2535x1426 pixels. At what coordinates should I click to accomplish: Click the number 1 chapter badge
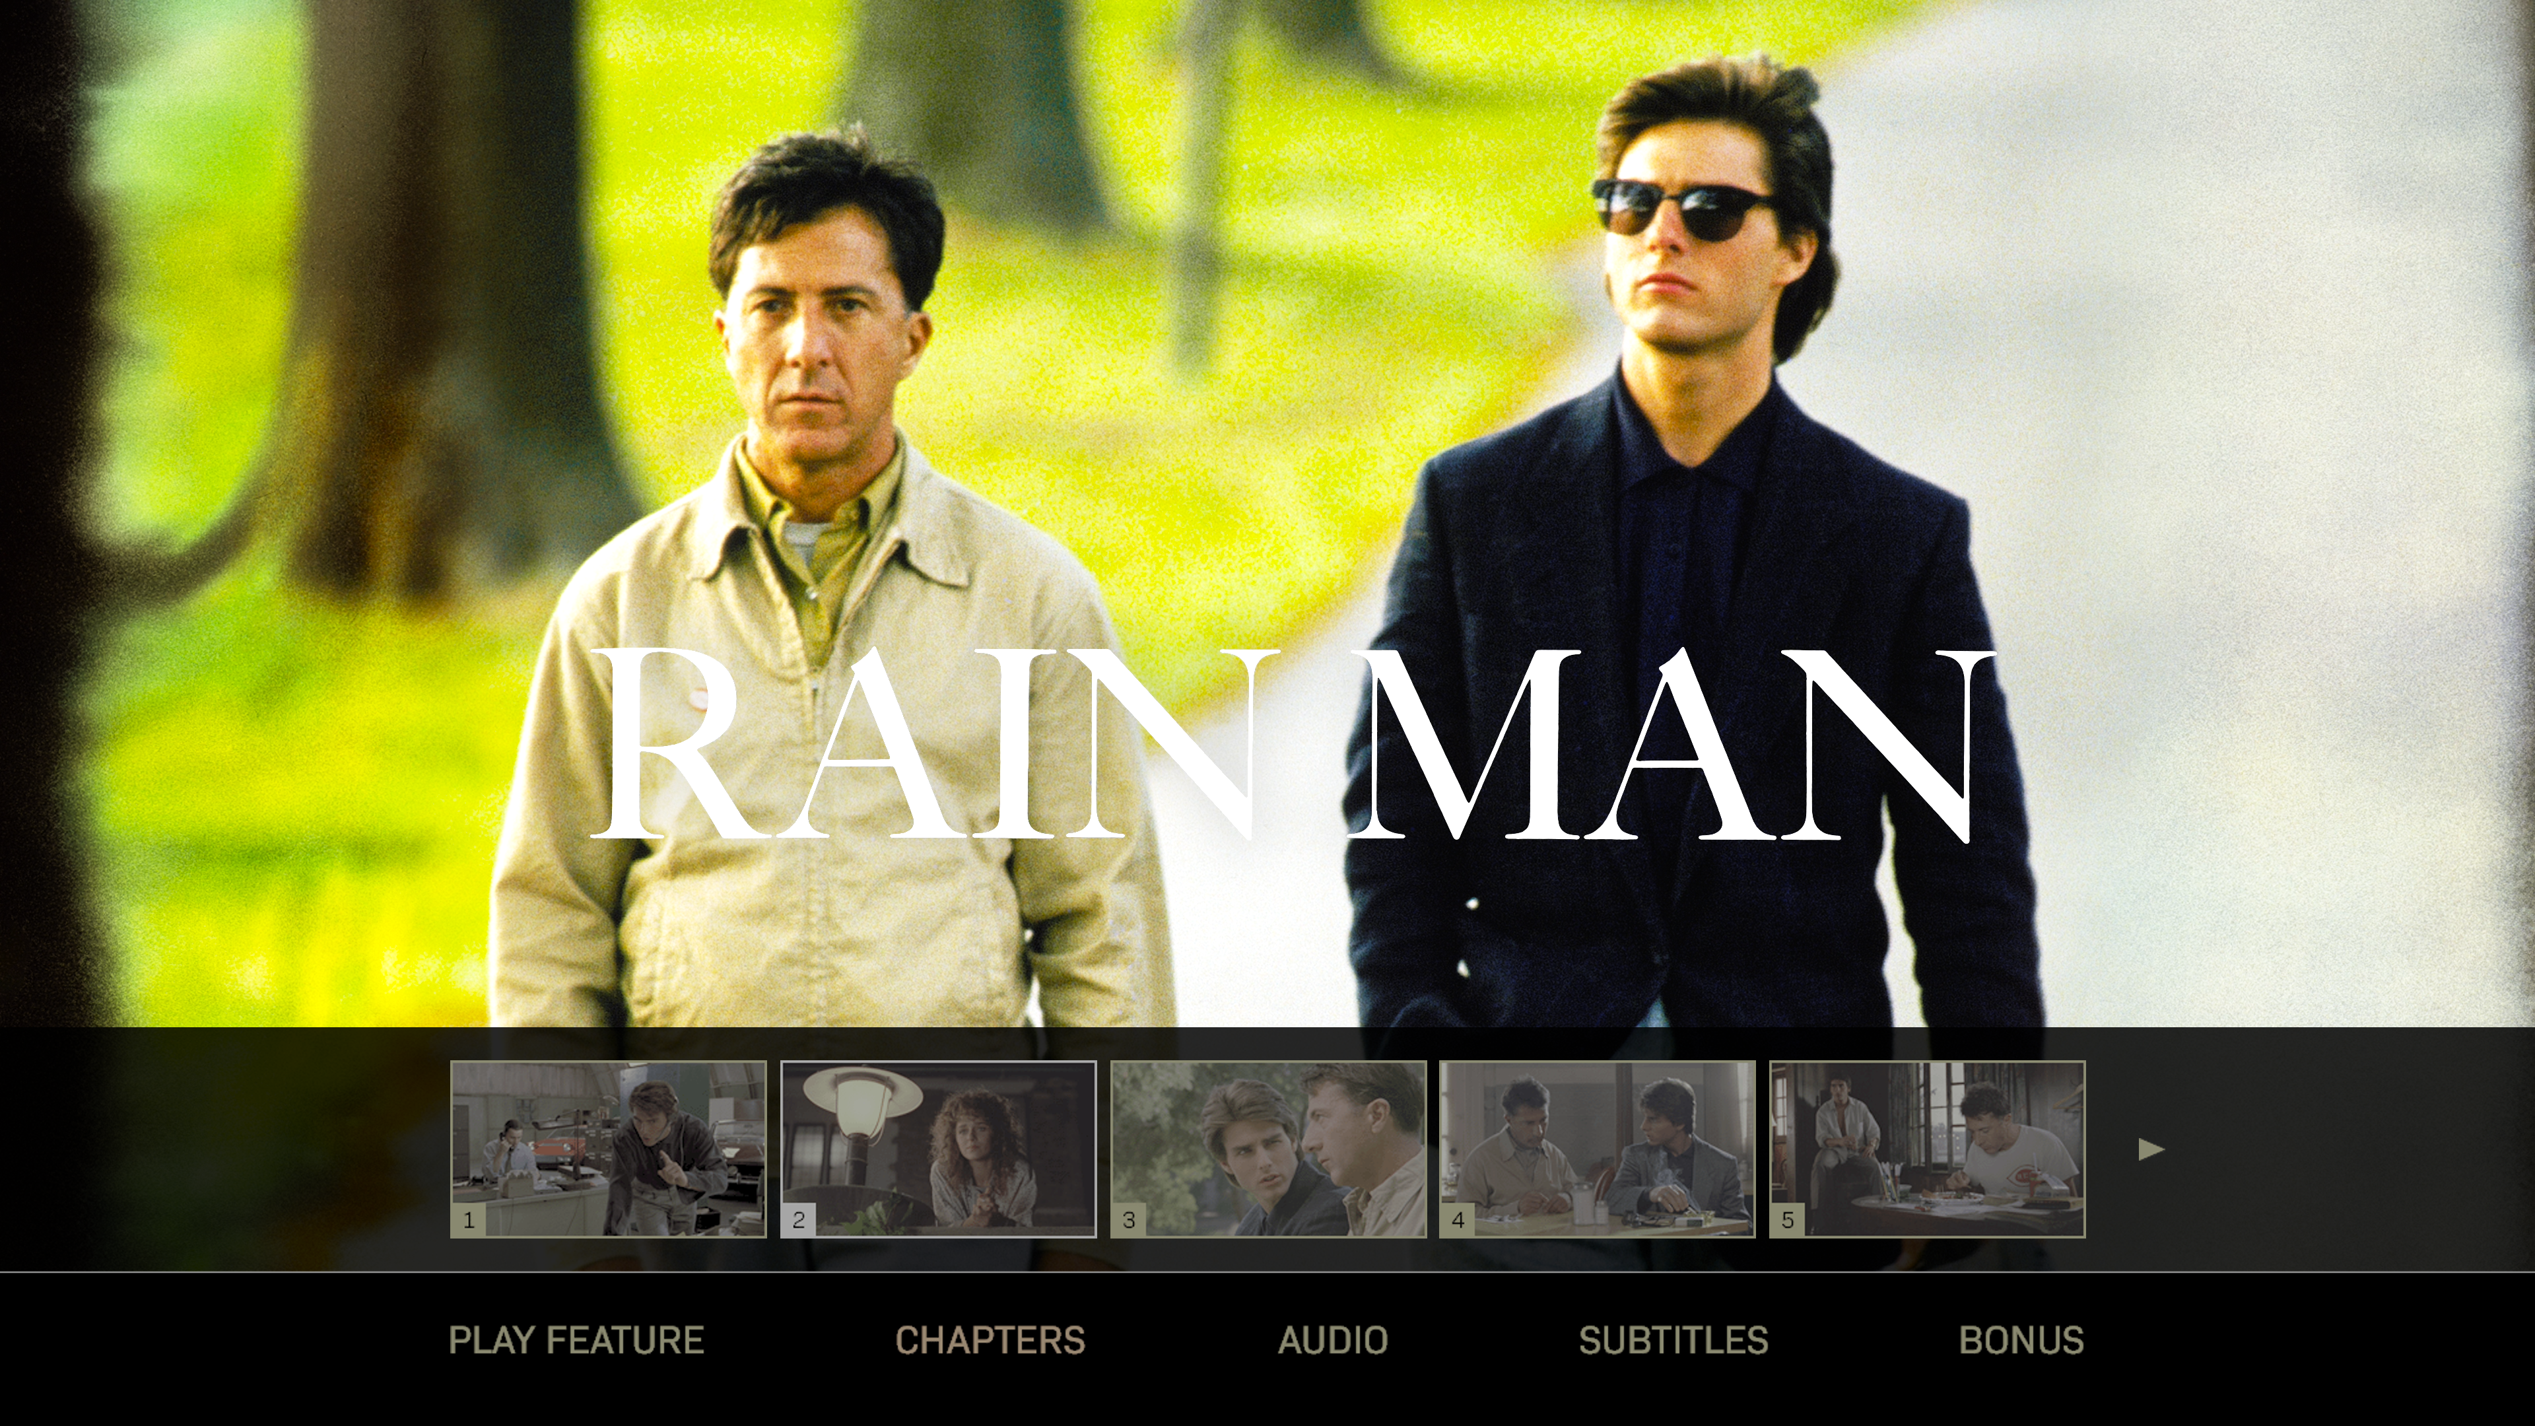469,1220
